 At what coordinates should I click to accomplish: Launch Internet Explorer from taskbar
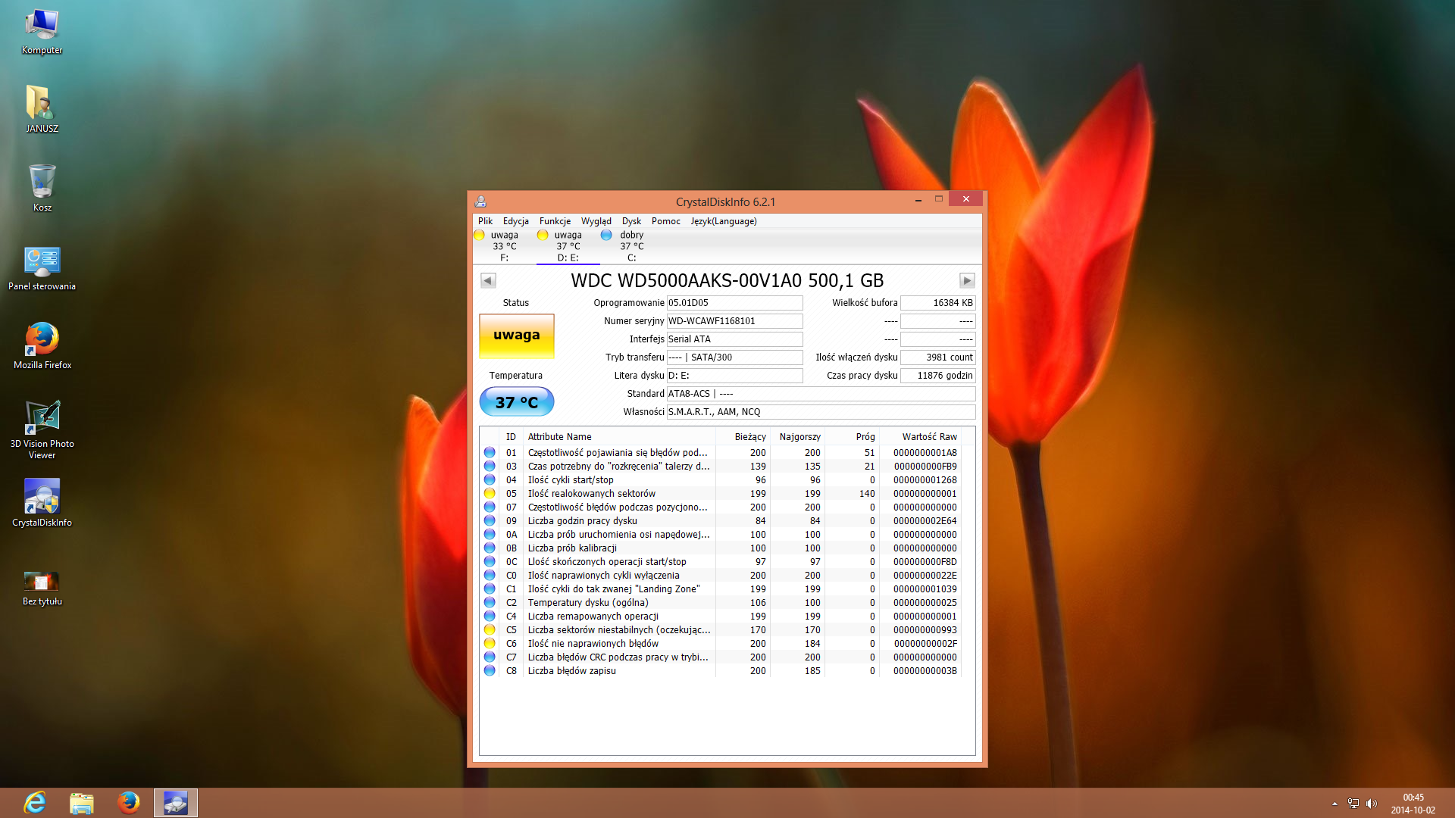coord(35,803)
